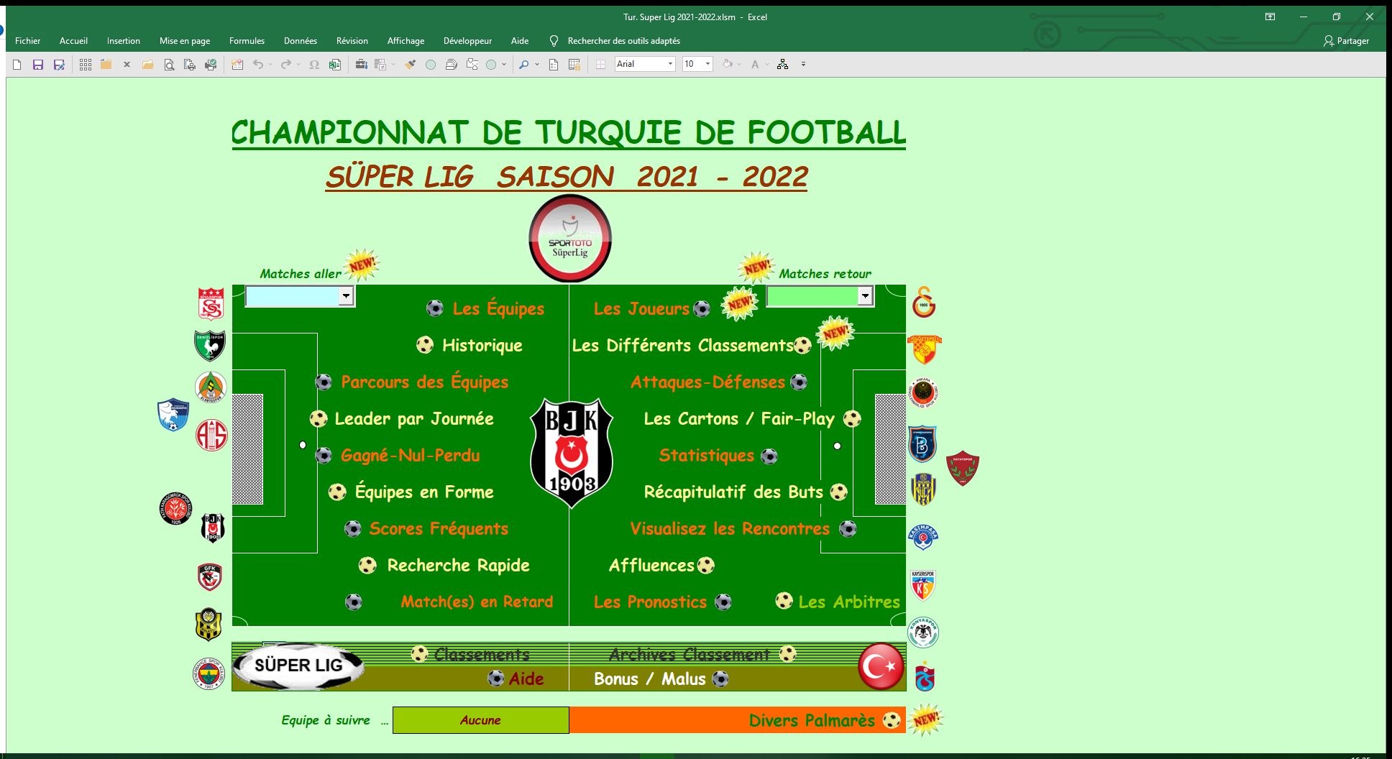Click the Fenerbahçe club logo
This screenshot has width=1392, height=759.
pyautogui.click(x=209, y=674)
